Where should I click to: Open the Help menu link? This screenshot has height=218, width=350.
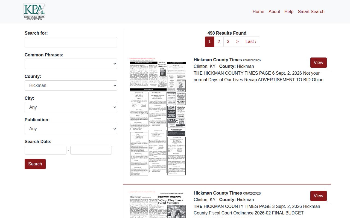(289, 11)
